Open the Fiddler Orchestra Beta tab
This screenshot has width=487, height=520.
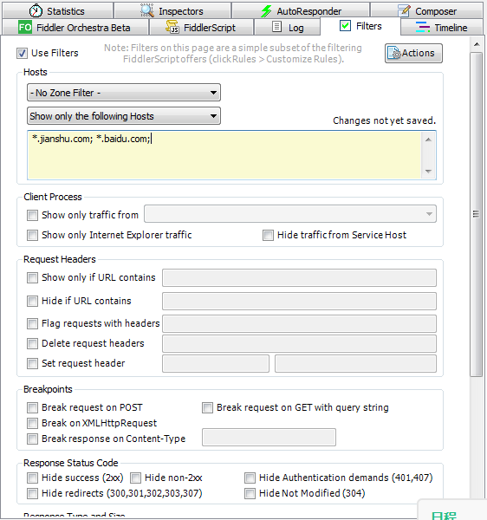point(75,27)
